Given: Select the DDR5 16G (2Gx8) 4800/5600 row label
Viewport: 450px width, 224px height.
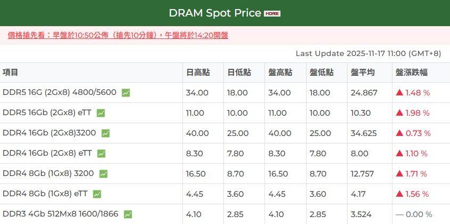Looking at the screenshot, I should (59, 92).
